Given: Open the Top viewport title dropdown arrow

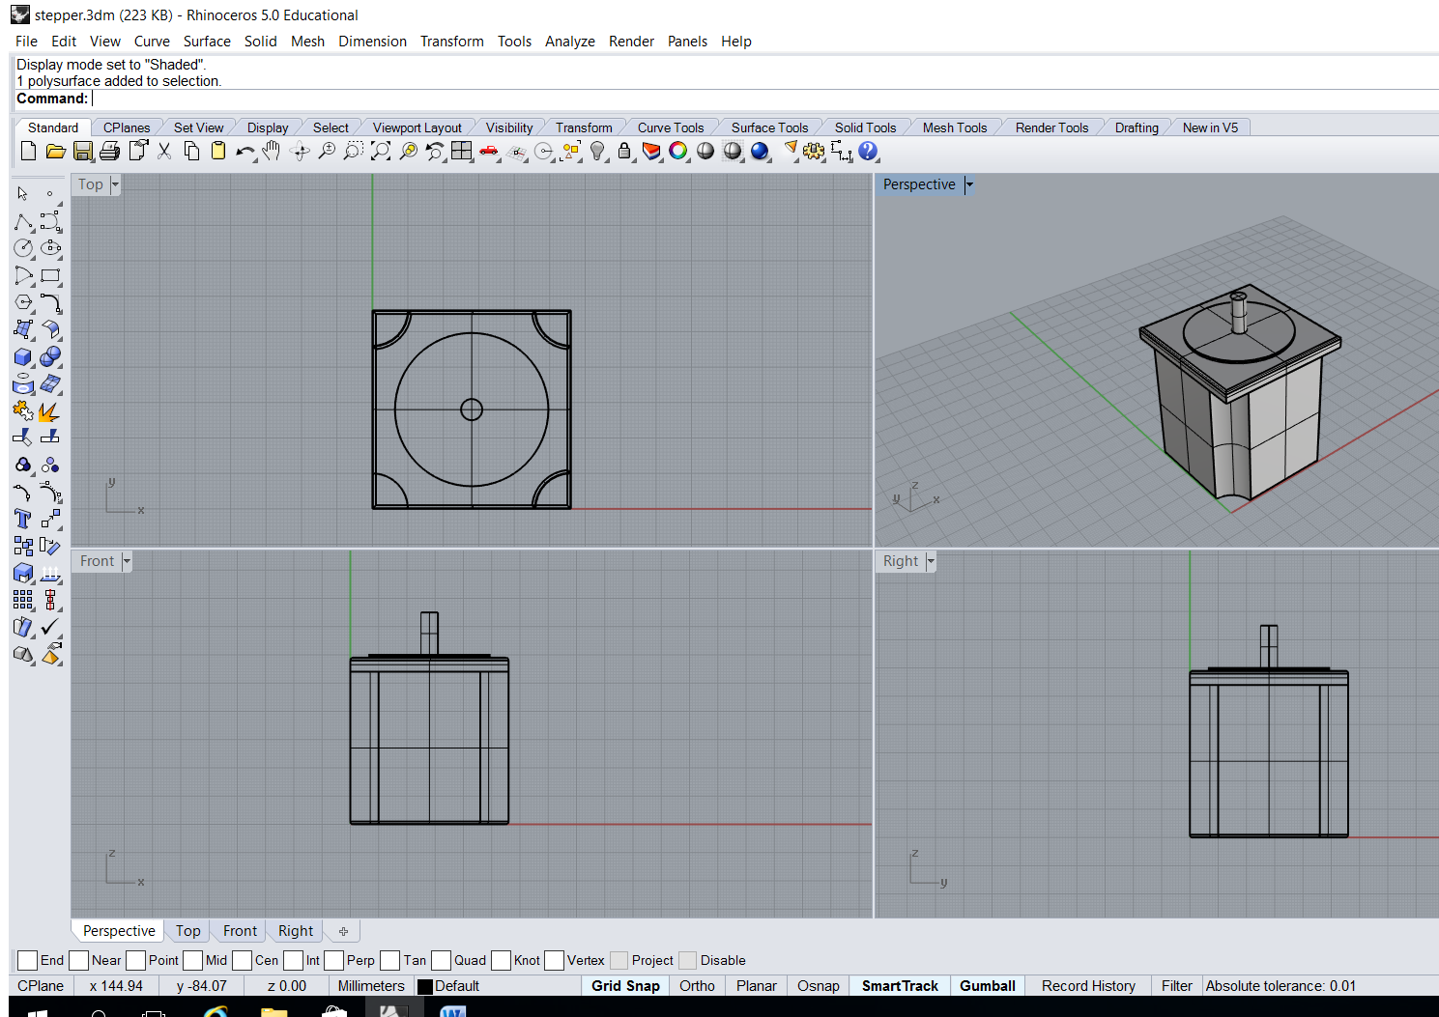Looking at the screenshot, I should 115,184.
